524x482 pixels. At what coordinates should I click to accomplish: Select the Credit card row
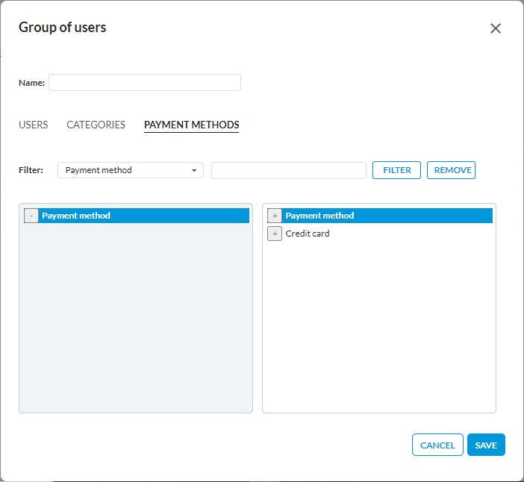(x=308, y=234)
